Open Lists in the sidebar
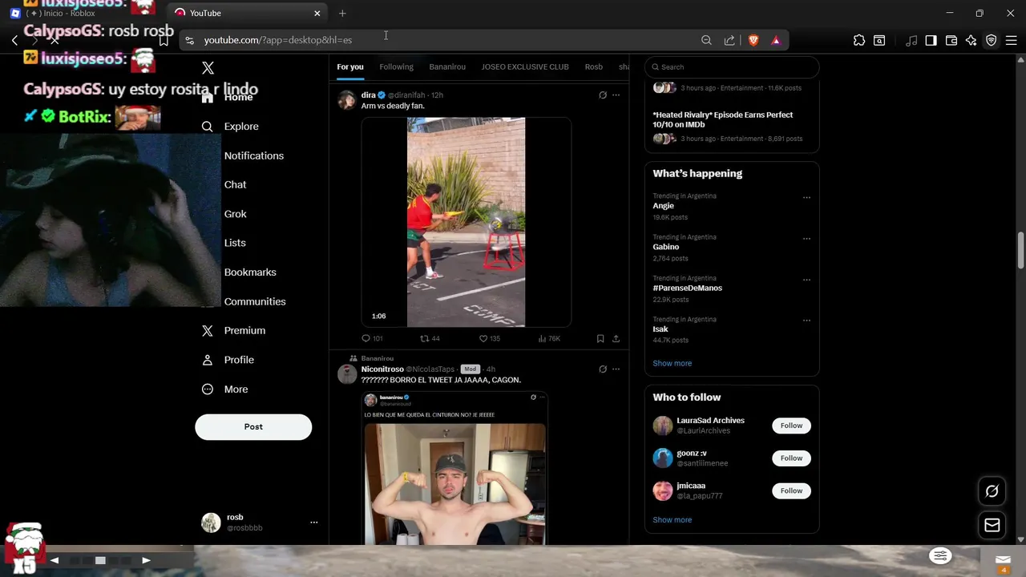 pyautogui.click(x=235, y=243)
